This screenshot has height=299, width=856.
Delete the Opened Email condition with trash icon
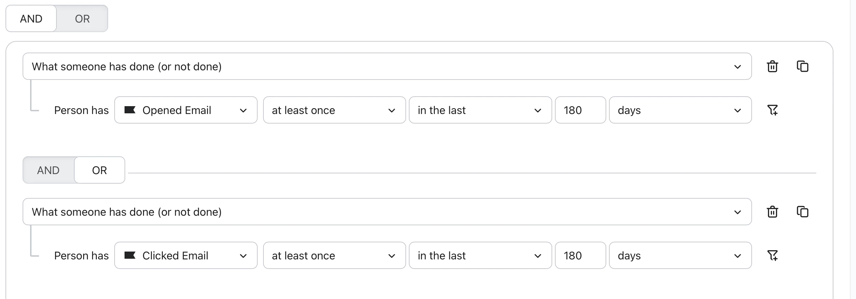click(772, 66)
